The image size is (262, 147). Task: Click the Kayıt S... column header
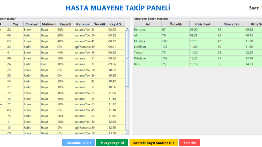(x=117, y=24)
